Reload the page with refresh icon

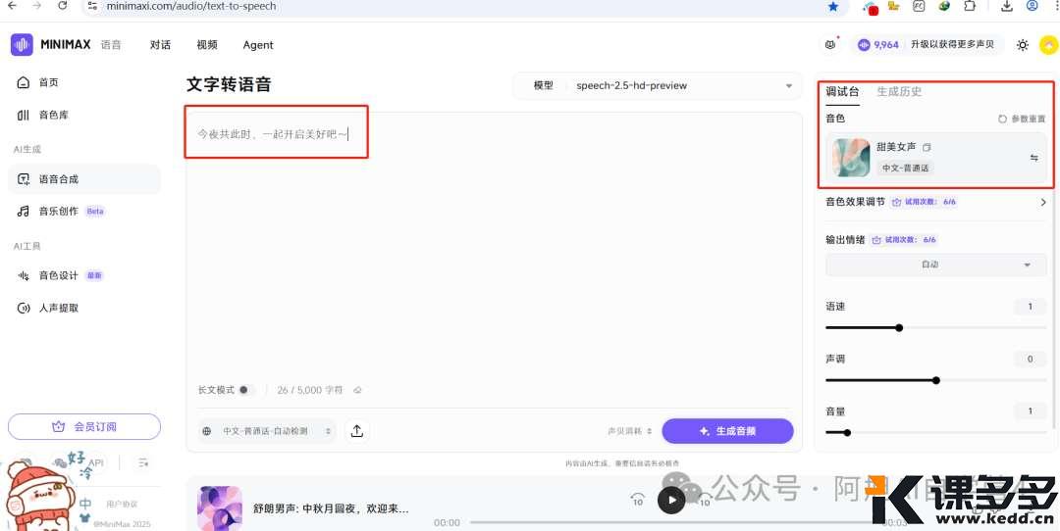coord(62,6)
